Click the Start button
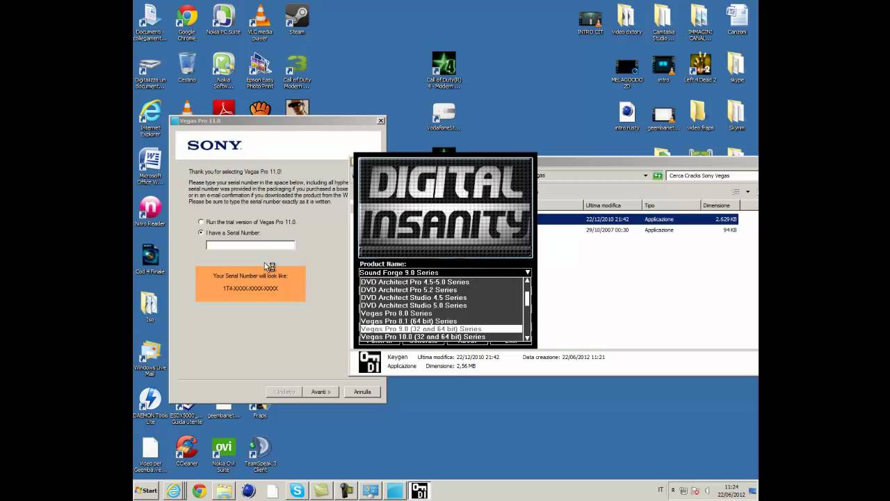890x501 pixels. (x=146, y=491)
